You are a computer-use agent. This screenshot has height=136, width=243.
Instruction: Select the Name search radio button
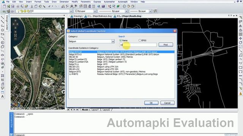[121, 40]
